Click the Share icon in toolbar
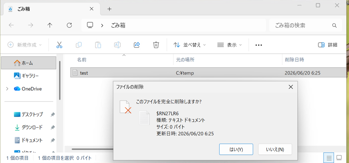The image size is (349, 163). 137,45
